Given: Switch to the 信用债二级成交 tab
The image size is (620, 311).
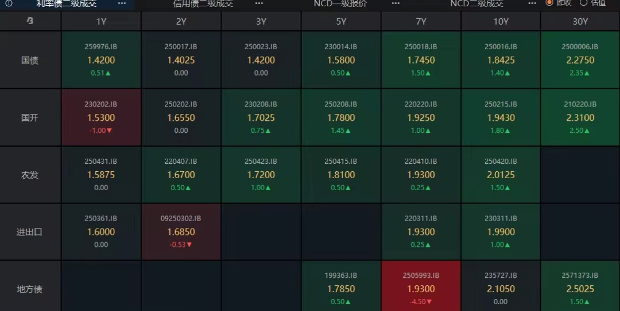Looking at the screenshot, I should (203, 3).
